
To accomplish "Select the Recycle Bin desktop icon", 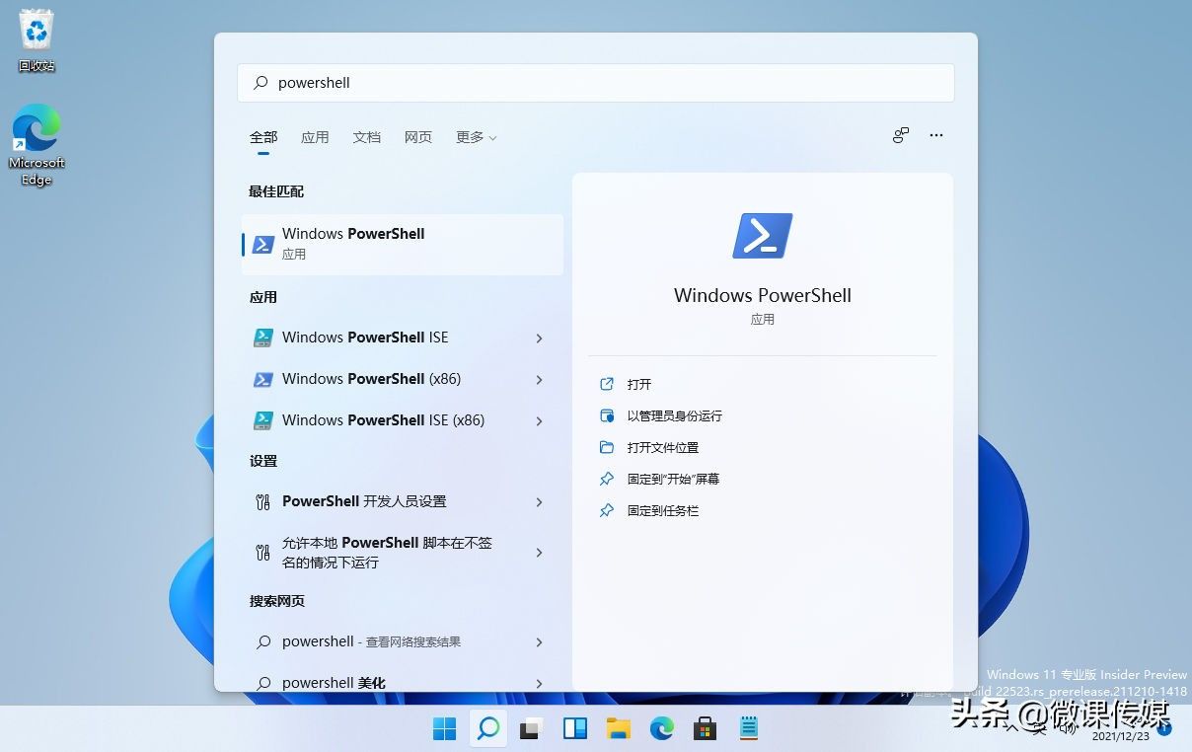I will 37,41.
